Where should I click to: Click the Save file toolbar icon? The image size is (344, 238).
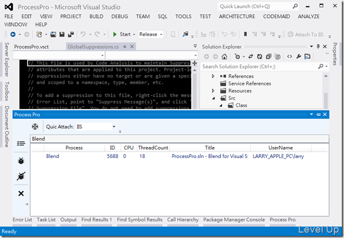[x=62, y=35]
